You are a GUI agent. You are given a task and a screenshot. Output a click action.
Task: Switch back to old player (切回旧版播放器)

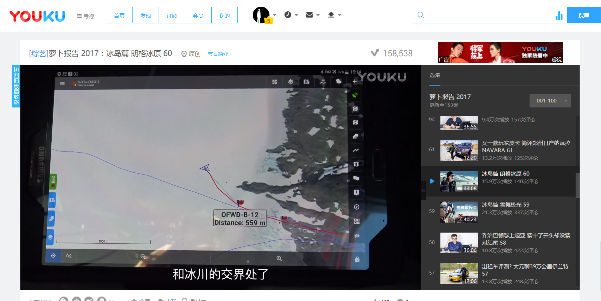click(x=16, y=86)
